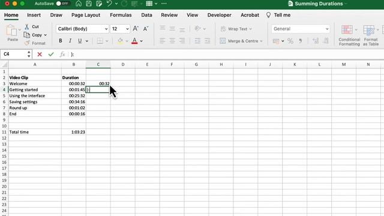Open the Draw tab
The image size is (384, 216).
[x=56, y=15]
